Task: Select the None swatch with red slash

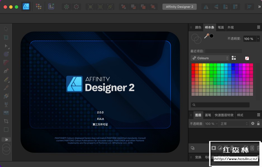Action: coord(247,58)
